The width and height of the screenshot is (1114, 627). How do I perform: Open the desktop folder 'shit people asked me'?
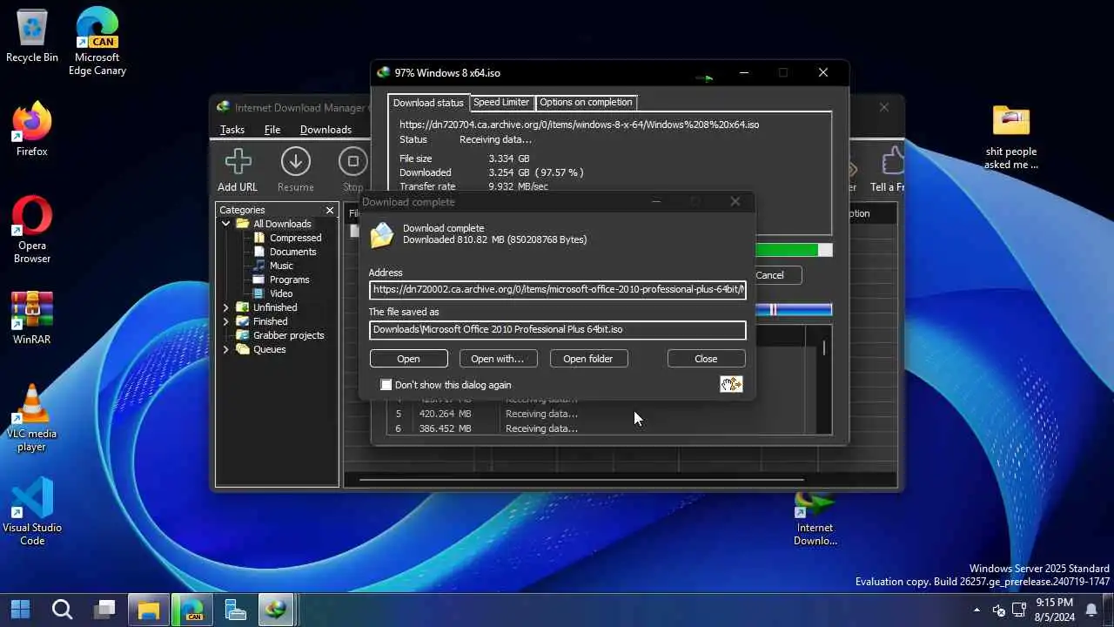pyautogui.click(x=1011, y=138)
